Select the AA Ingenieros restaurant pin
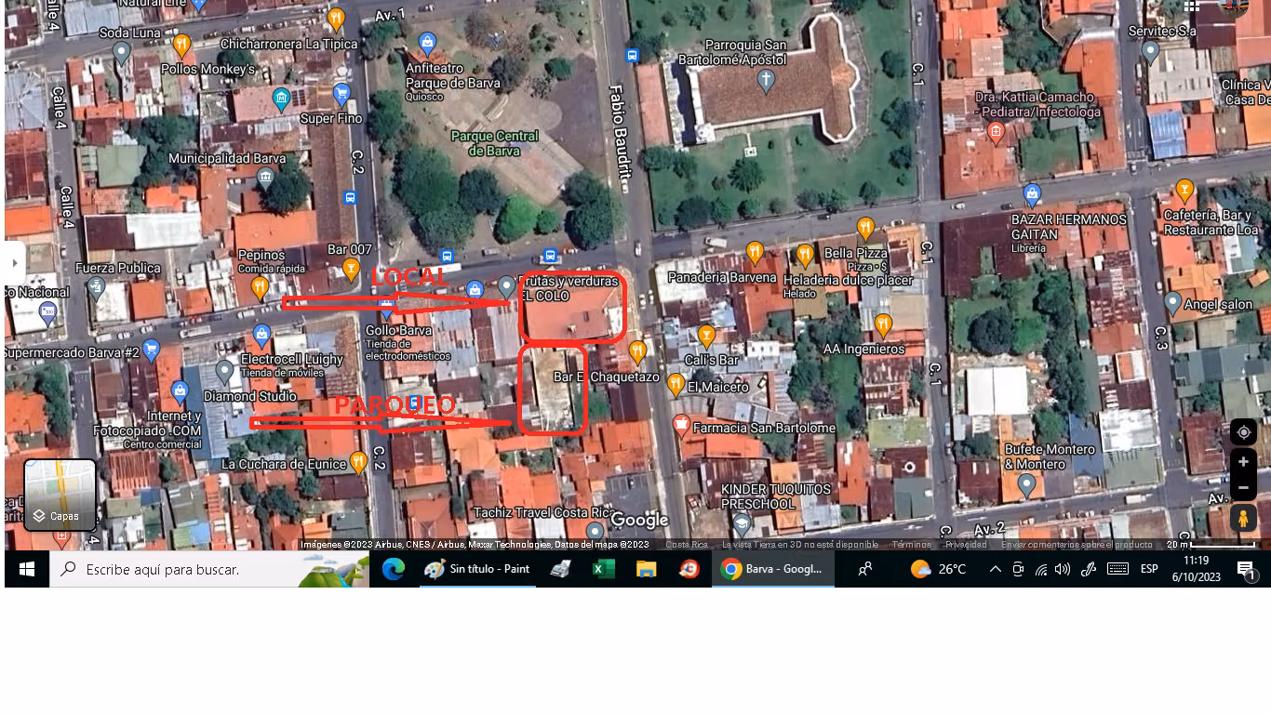1271x714 pixels. (883, 325)
